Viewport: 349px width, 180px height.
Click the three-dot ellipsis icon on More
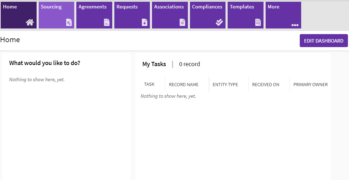click(x=295, y=25)
